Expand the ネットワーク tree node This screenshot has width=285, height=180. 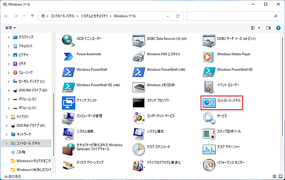[x=7, y=135]
